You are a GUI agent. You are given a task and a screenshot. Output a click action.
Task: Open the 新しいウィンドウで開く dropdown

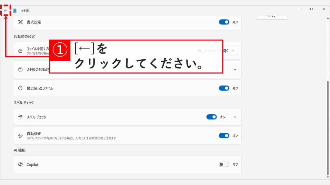[x=217, y=50]
